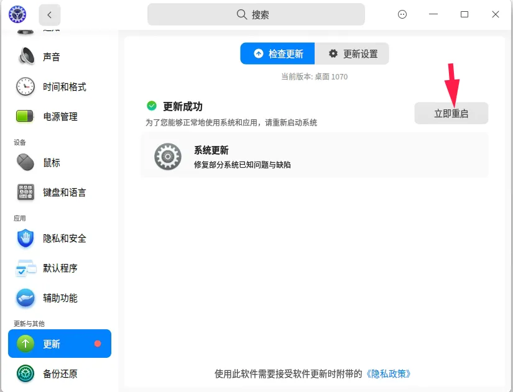Click 立即重启 restart button

point(451,113)
